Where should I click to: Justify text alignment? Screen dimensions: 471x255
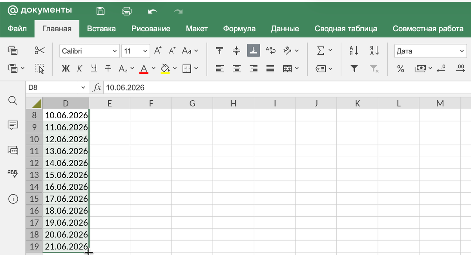coord(270,69)
